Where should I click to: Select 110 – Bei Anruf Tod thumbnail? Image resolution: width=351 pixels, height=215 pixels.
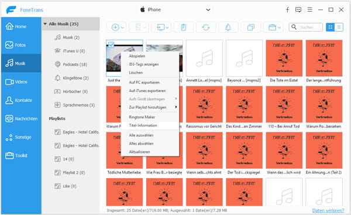(284, 104)
